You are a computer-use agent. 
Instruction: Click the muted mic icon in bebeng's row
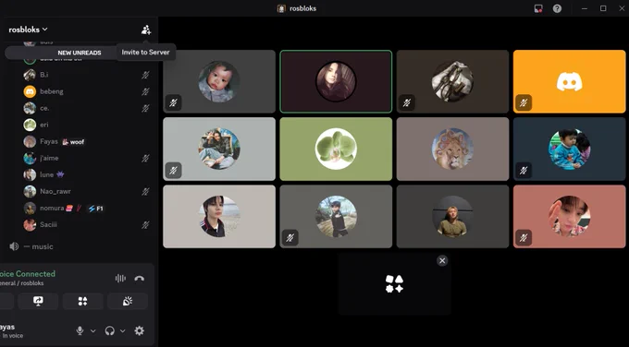(x=145, y=91)
